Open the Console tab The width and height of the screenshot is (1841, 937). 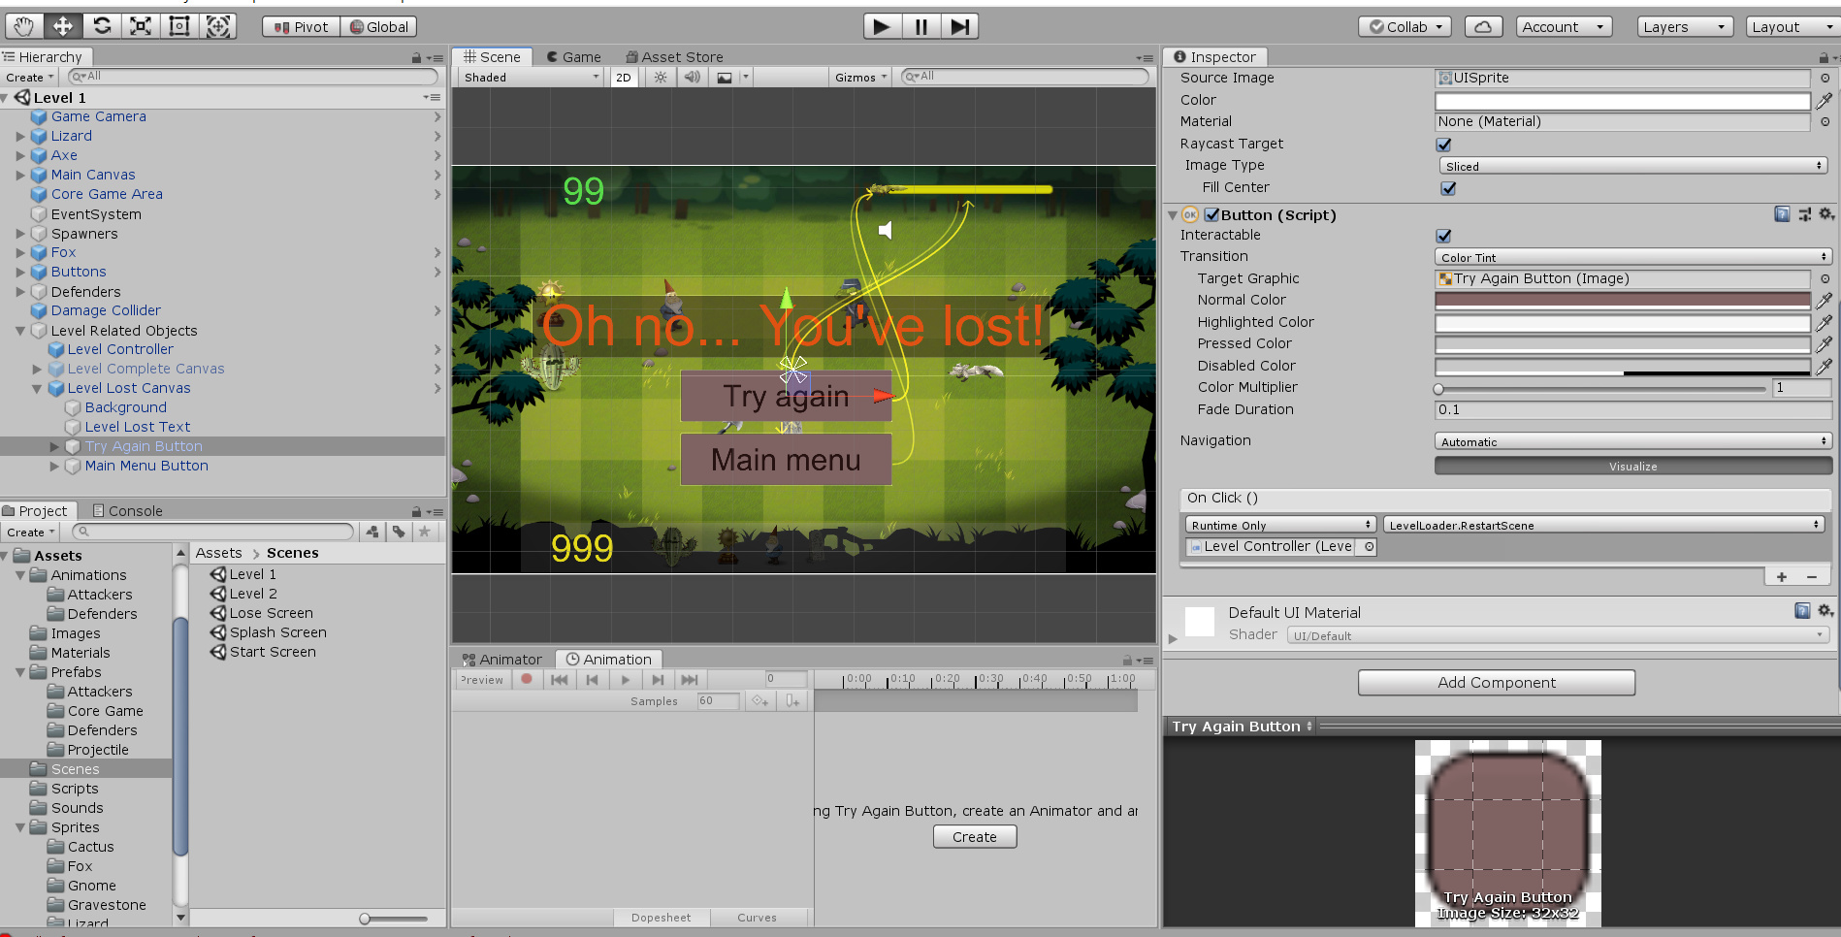tap(127, 511)
